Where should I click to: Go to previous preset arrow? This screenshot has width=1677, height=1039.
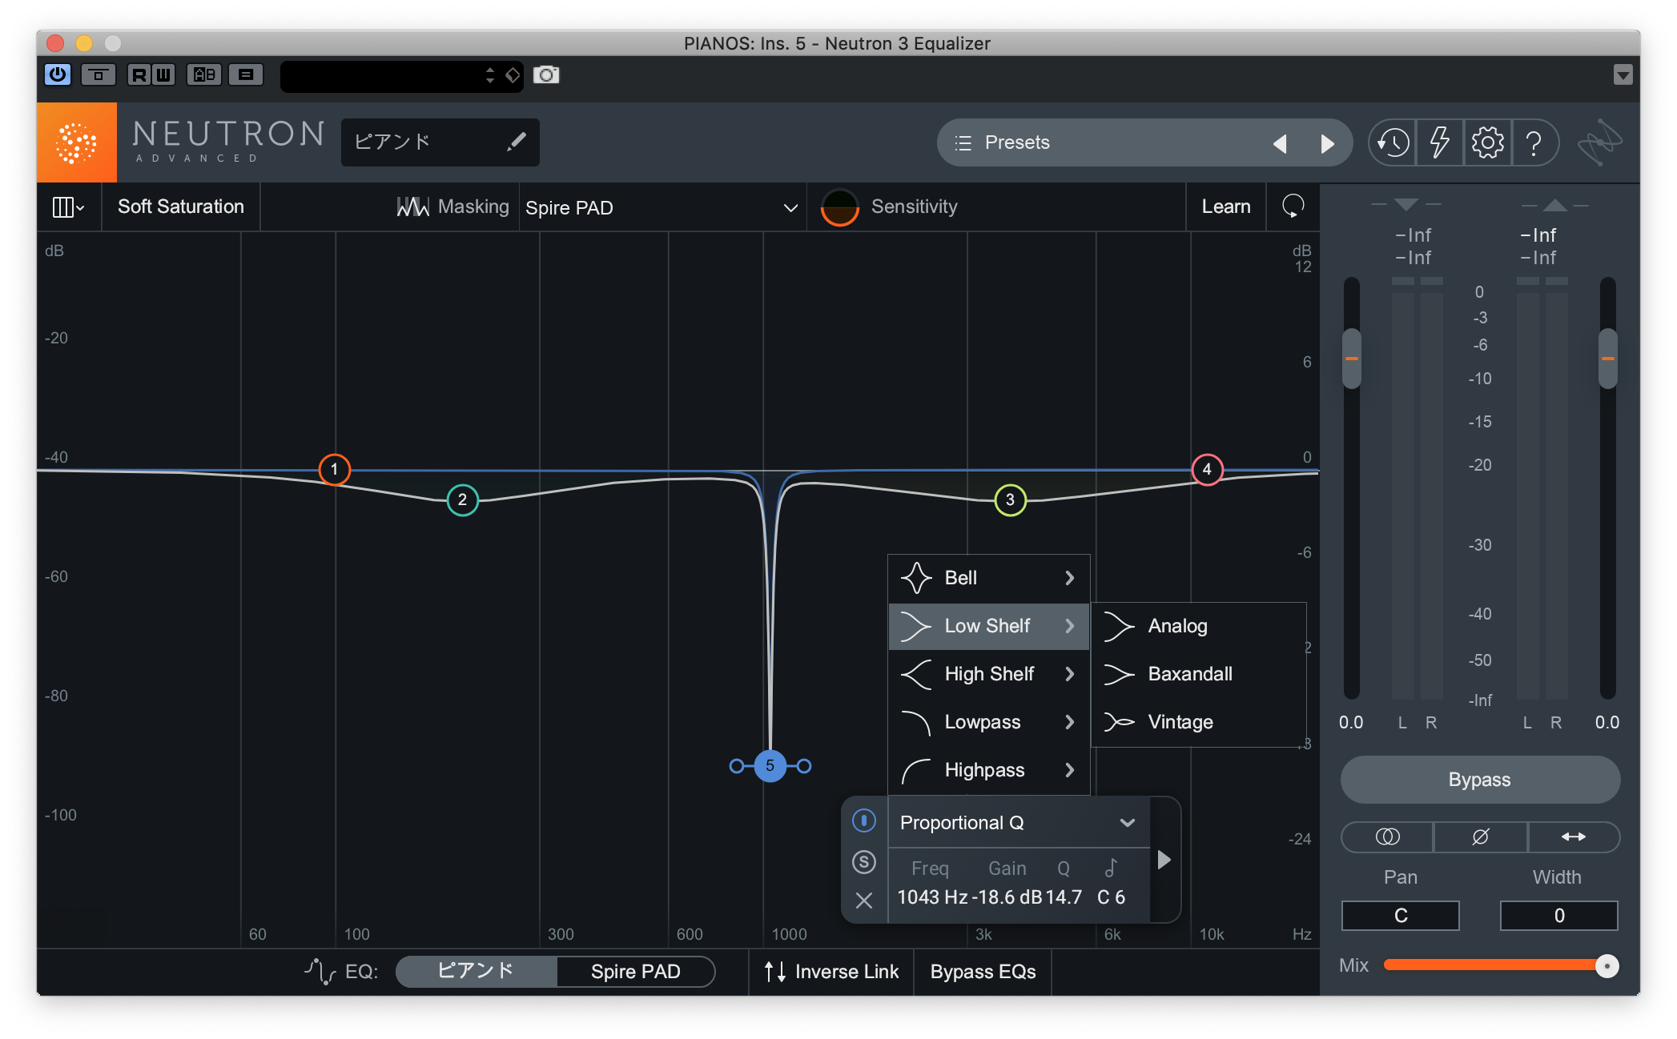click(1280, 143)
